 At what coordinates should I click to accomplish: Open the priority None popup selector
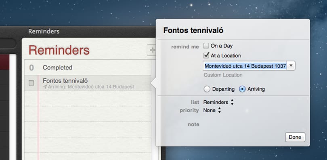[x=212, y=110]
